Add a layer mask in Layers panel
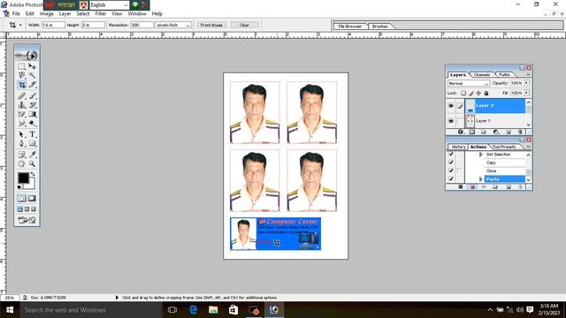The image size is (566, 318). 471,132
